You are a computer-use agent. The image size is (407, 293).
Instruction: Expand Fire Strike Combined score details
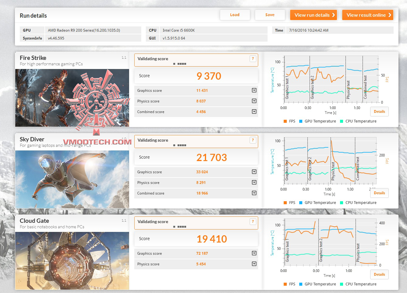coord(254,112)
